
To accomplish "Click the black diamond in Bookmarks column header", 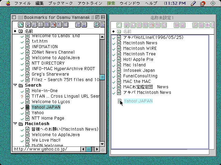I will click(15, 31).
